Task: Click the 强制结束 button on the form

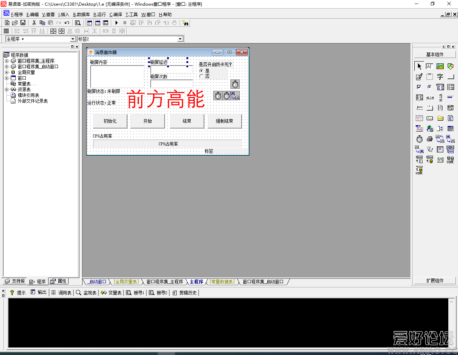Action: (224, 121)
